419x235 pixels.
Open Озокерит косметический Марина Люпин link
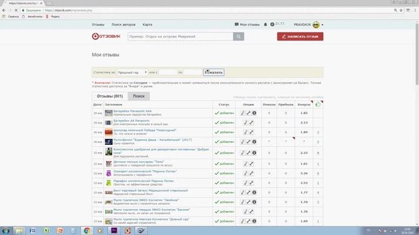coord(145,172)
